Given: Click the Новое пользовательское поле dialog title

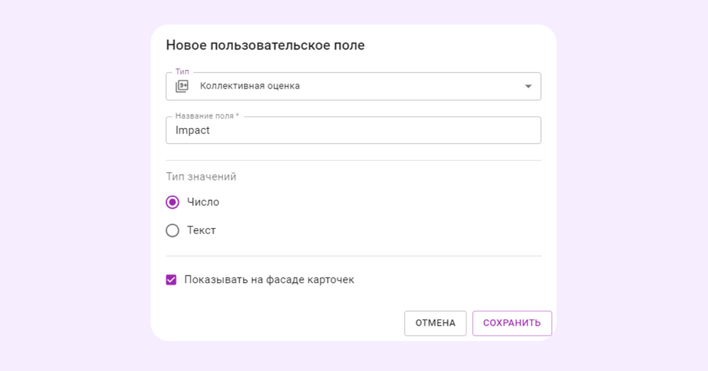Looking at the screenshot, I should coord(265,46).
